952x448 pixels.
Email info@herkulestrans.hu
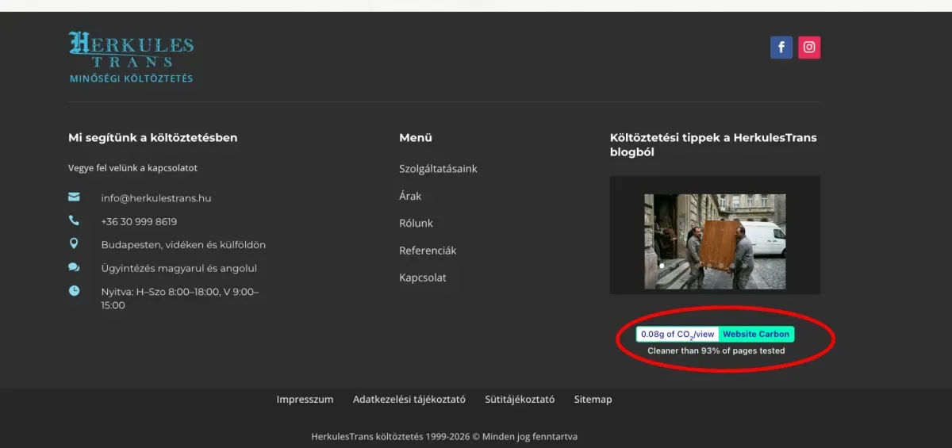(x=156, y=198)
